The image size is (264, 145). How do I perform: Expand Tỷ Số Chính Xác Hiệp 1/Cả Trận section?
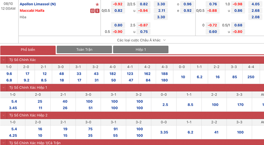pyautogui.click(x=4, y=142)
